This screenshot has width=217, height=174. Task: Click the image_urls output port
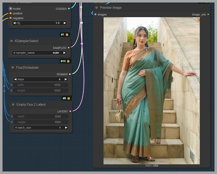pos(208,14)
